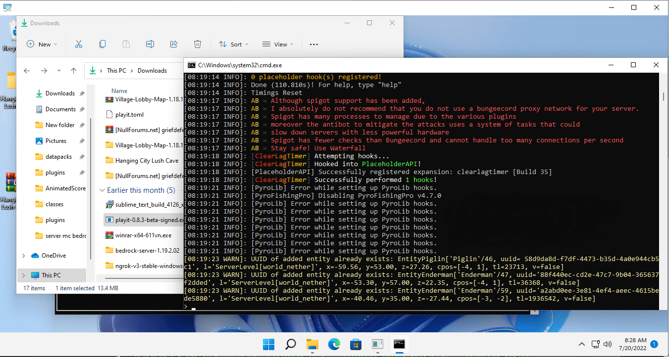Open Microsoft Edge from the taskbar

pyautogui.click(x=333, y=344)
